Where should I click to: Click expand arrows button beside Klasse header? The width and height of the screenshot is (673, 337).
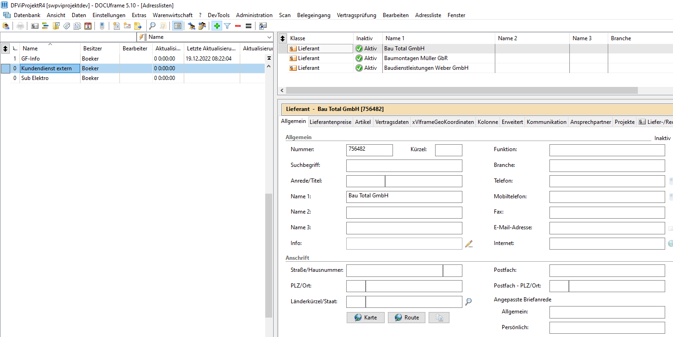click(283, 38)
